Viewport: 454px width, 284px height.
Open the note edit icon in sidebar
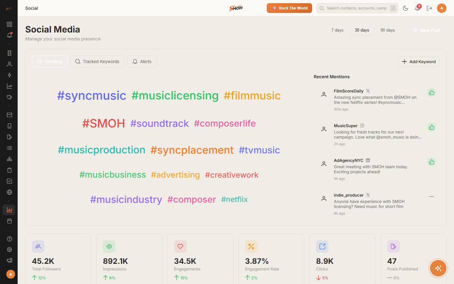click(x=9, y=137)
